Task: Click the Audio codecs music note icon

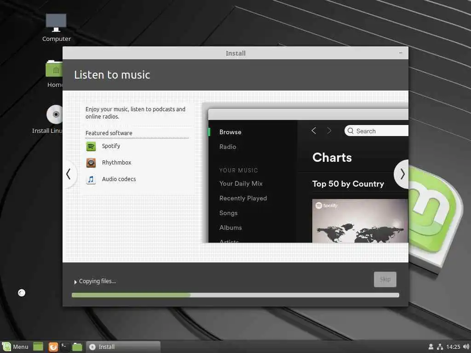Action: (91, 180)
